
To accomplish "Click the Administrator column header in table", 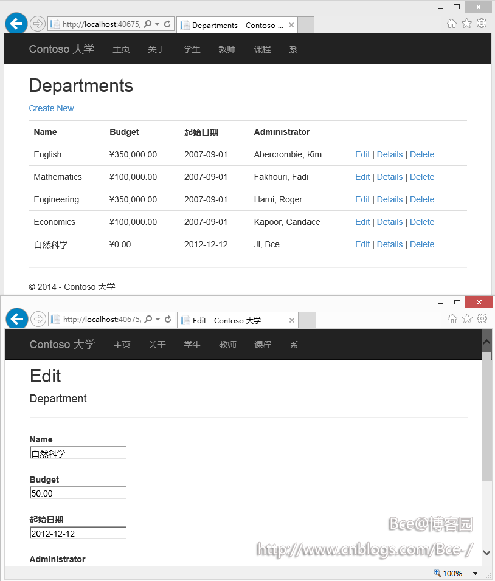I will tap(282, 132).
